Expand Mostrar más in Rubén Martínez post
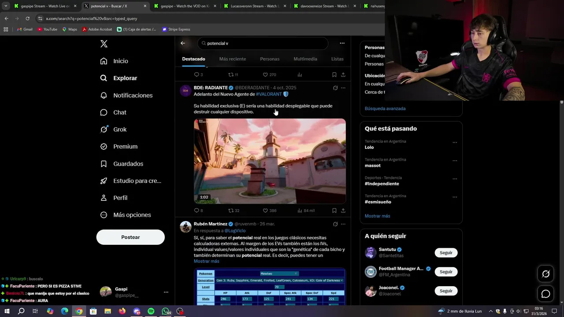Image resolution: width=564 pixels, height=317 pixels. click(206, 261)
